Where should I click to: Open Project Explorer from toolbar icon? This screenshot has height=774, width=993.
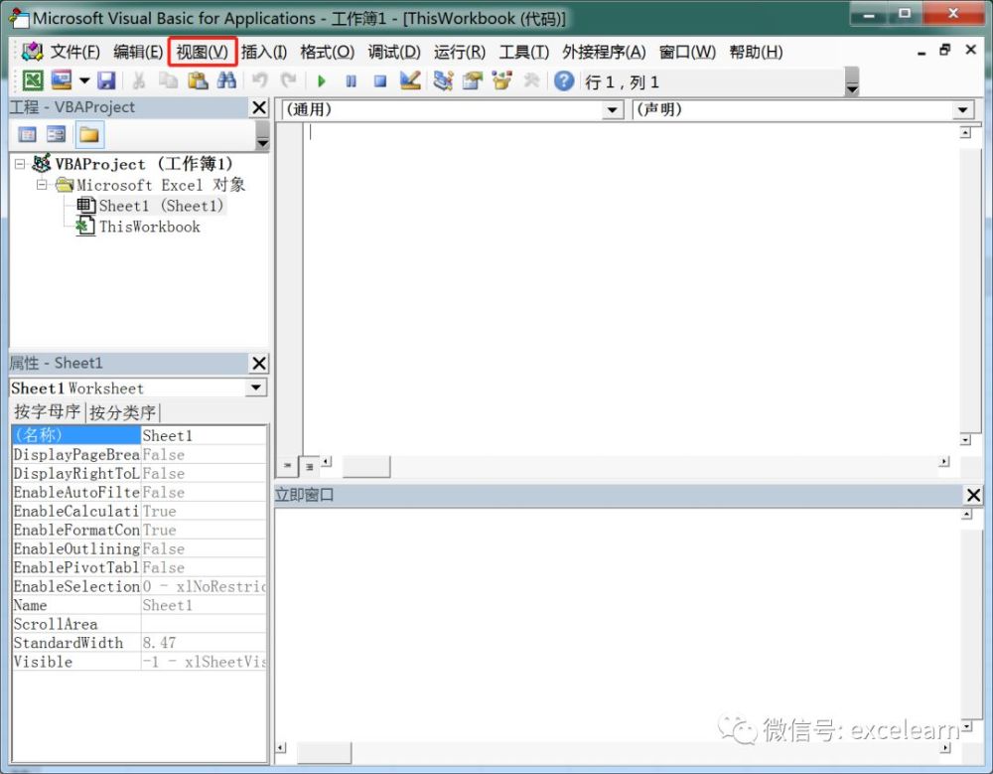(443, 80)
